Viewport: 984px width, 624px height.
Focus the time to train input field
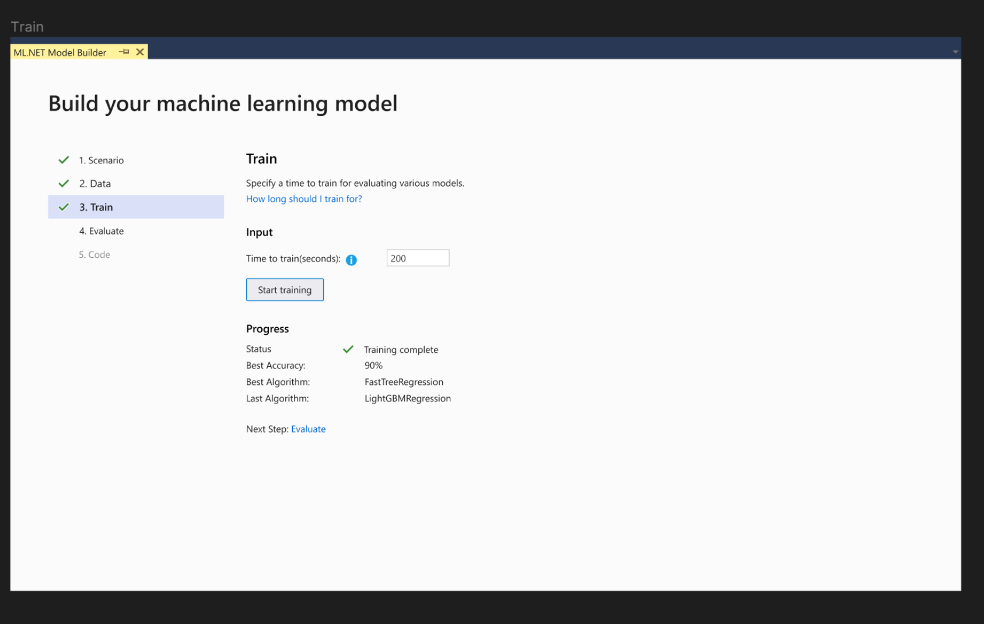click(x=418, y=258)
